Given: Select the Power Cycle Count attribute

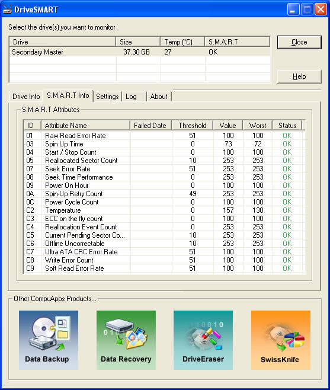Looking at the screenshot, I should pyautogui.click(x=164, y=202).
